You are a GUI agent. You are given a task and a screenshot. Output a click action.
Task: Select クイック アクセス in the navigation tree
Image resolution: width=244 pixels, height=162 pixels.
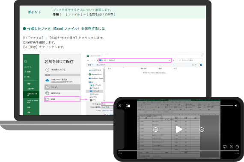pos(95,70)
